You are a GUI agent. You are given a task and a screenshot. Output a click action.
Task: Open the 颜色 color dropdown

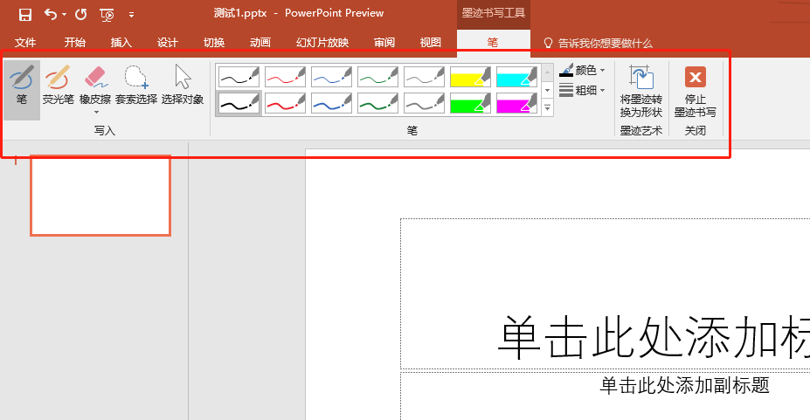[582, 70]
